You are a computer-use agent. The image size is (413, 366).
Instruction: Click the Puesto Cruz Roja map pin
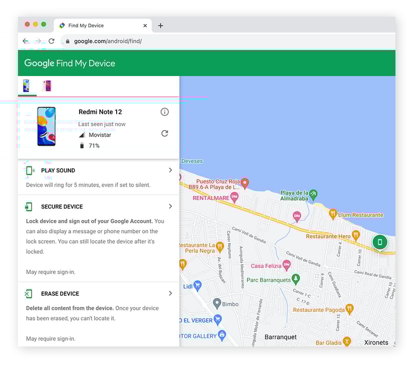[244, 183]
